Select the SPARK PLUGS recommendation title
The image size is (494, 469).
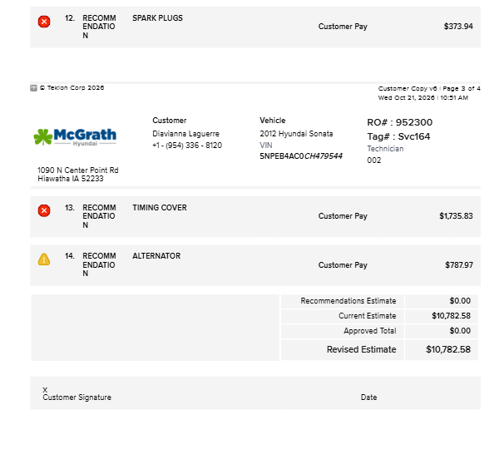click(157, 18)
